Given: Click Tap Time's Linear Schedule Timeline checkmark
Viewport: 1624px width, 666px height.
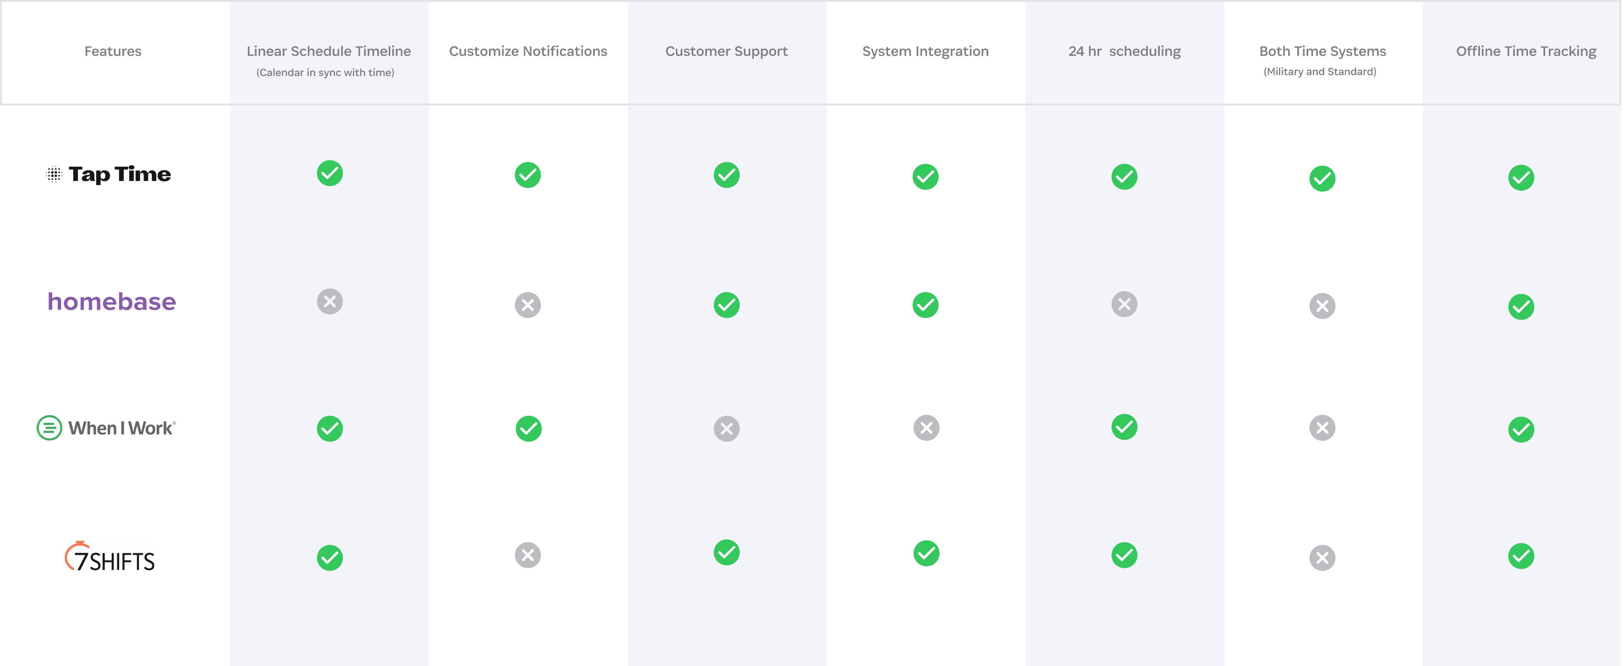Looking at the screenshot, I should click(x=330, y=173).
